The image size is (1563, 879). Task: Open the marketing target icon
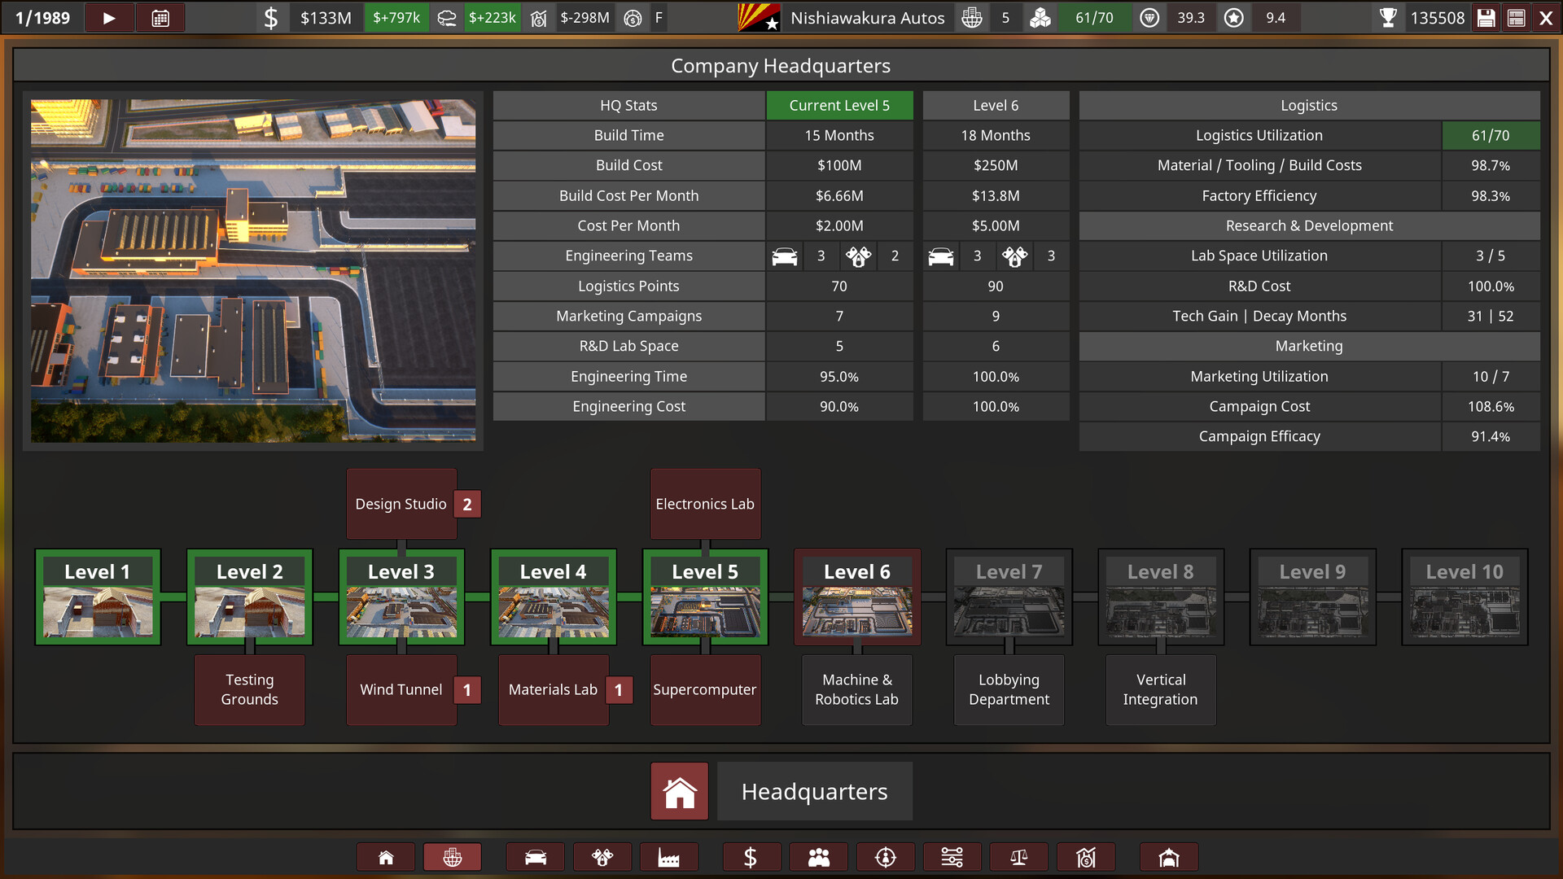(885, 856)
